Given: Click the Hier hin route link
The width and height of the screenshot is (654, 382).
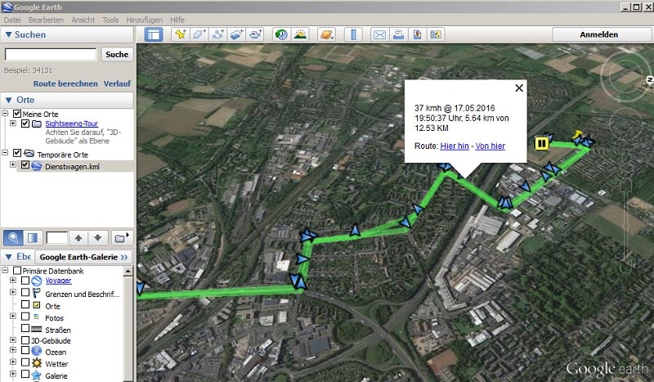Looking at the screenshot, I should click(x=455, y=146).
